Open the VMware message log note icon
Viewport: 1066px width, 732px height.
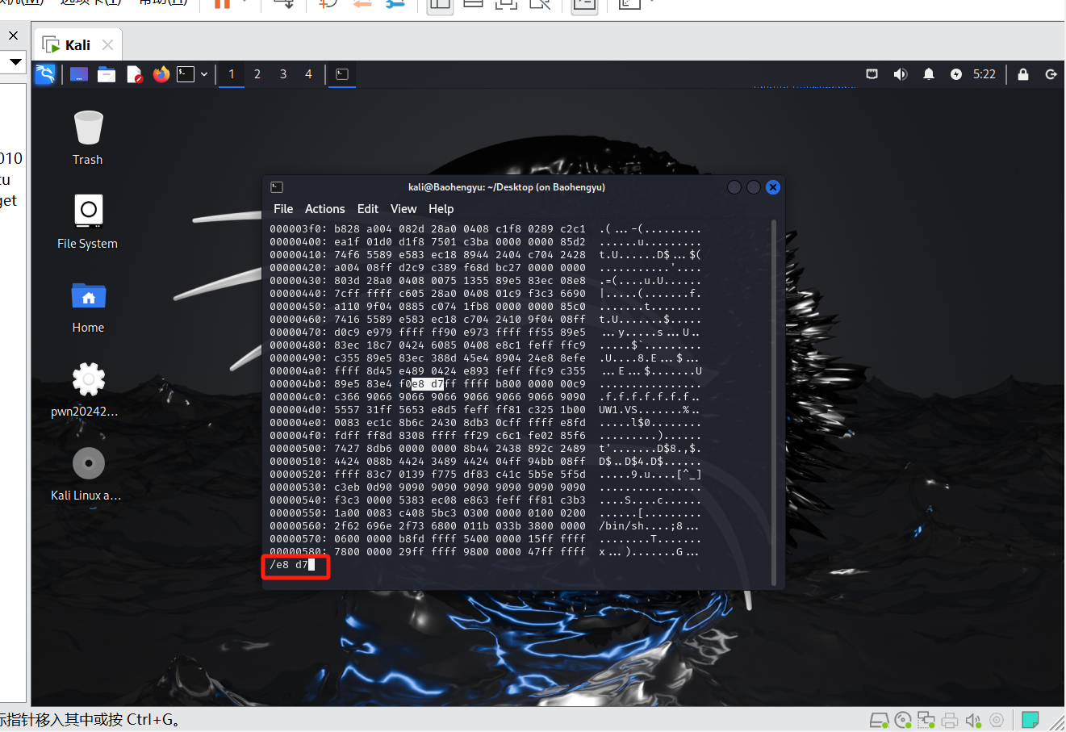click(x=1030, y=720)
